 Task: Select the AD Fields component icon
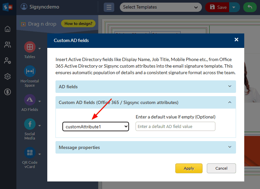click(x=30, y=100)
